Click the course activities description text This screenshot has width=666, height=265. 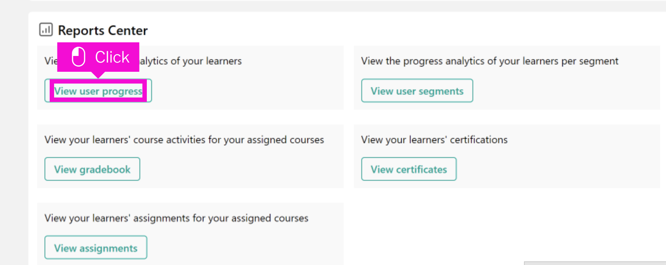184,139
